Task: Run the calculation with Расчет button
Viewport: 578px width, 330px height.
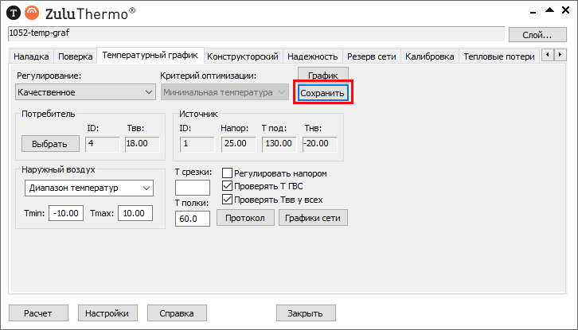Action: (x=38, y=313)
